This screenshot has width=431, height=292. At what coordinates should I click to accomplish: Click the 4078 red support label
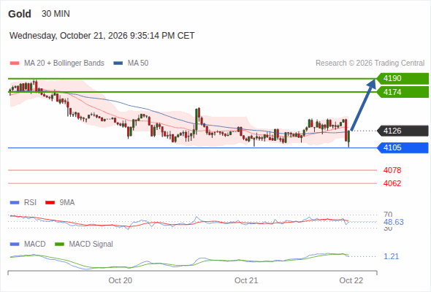pyautogui.click(x=392, y=170)
